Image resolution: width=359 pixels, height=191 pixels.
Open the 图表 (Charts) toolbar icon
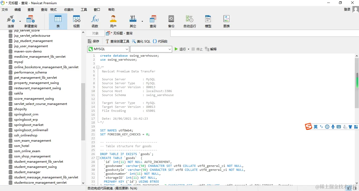pyautogui.click(x=227, y=21)
